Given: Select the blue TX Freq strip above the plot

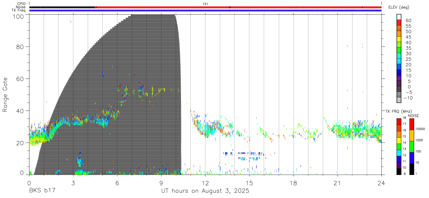Looking at the screenshot, I should coord(205,10).
